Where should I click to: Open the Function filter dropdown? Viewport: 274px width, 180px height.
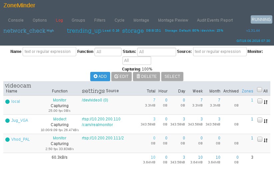(x=108, y=52)
